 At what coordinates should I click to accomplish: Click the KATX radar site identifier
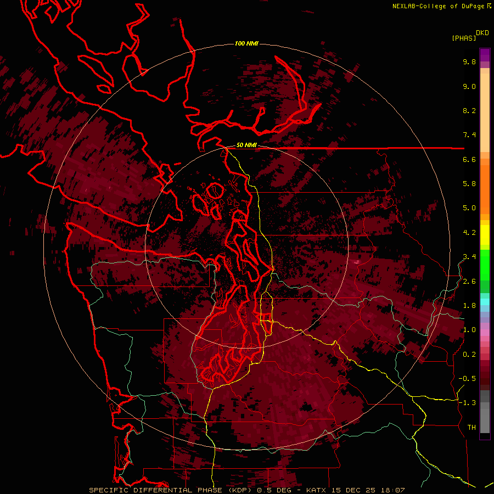pyautogui.click(x=317, y=490)
